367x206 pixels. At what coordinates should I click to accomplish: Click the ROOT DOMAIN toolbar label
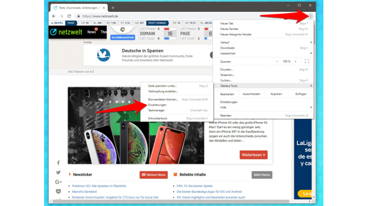tap(157, 23)
